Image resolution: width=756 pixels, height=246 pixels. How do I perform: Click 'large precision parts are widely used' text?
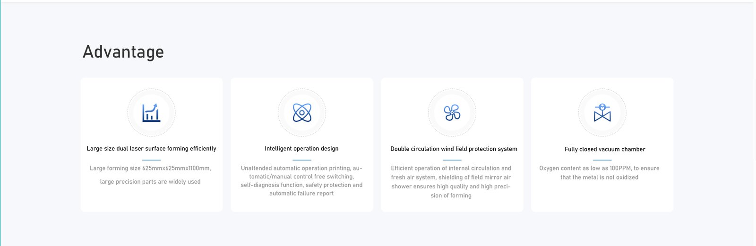pyautogui.click(x=150, y=182)
